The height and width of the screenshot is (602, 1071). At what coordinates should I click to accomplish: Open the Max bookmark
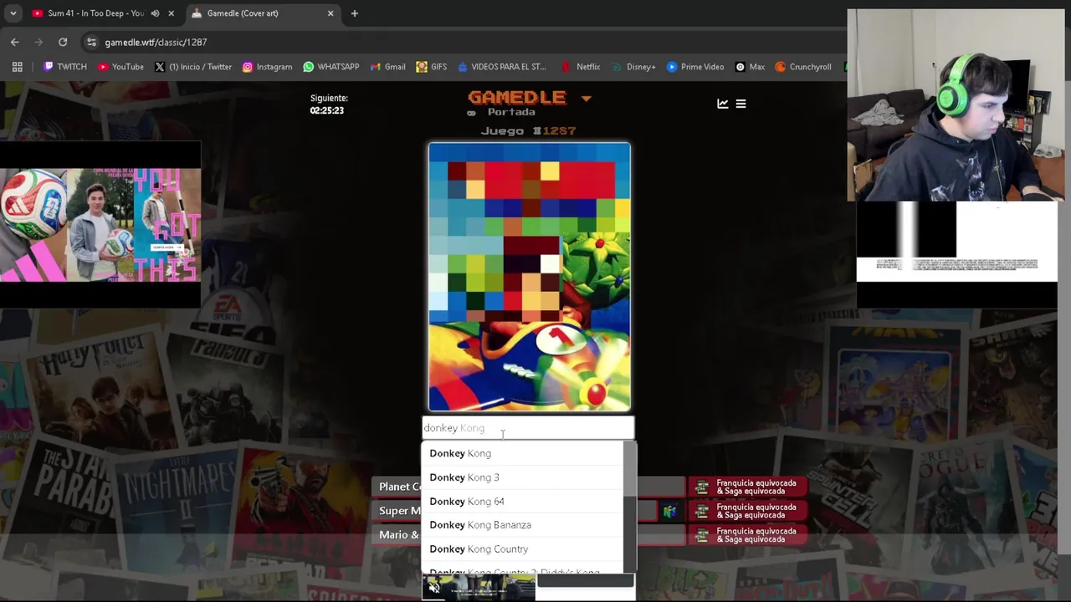click(x=750, y=67)
